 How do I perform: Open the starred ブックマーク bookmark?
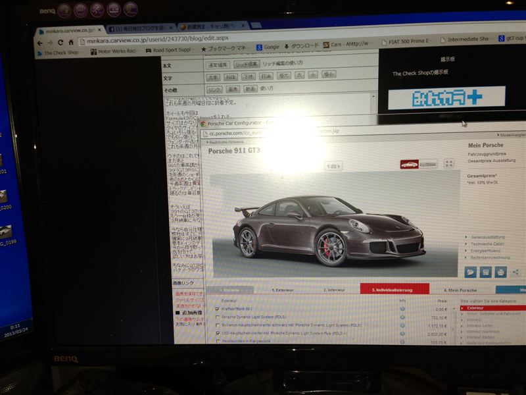[224, 49]
